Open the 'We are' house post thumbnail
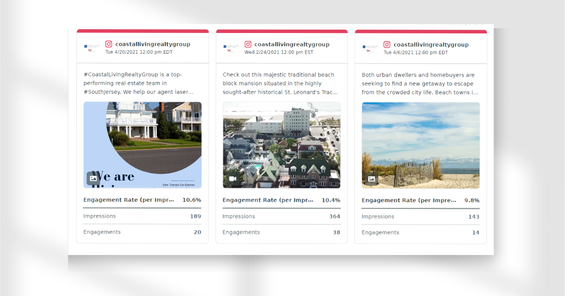This screenshot has width=565, height=296. (x=143, y=145)
